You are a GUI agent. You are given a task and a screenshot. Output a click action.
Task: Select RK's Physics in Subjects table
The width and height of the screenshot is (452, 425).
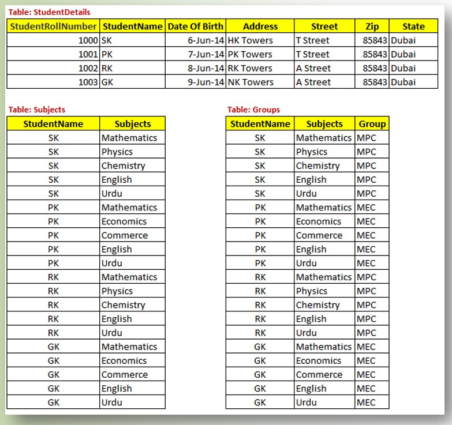[132, 291]
